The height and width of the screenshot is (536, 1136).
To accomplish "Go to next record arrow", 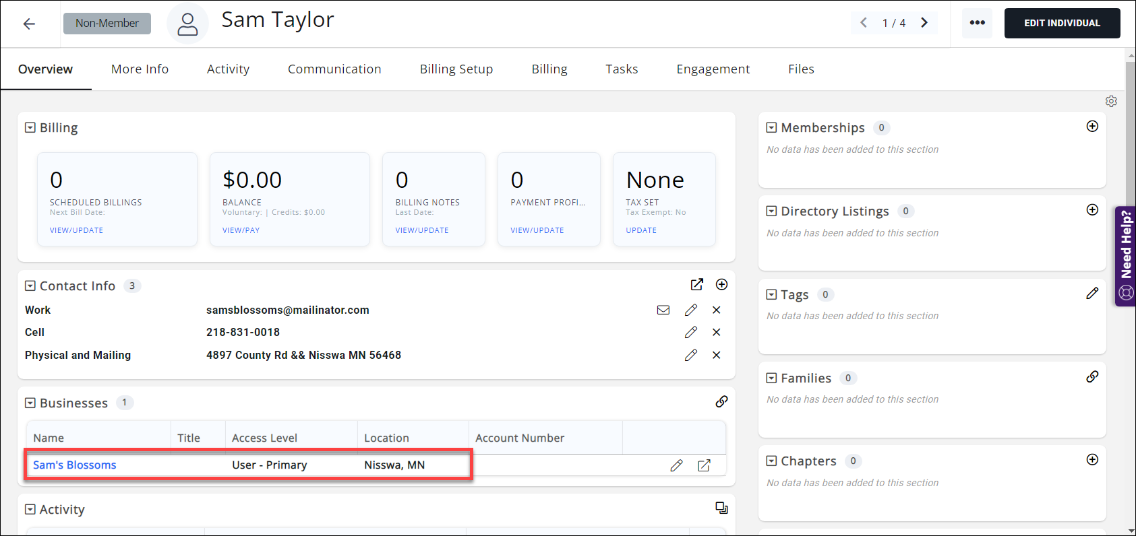I will pos(924,23).
